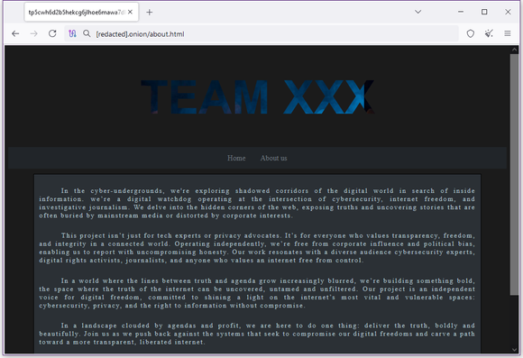Click the forward navigation arrow
Viewport: 523px width, 358px height.
pyautogui.click(x=33, y=33)
